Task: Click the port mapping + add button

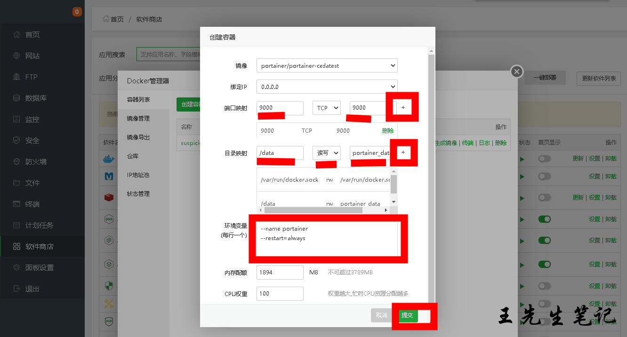Action: pyautogui.click(x=402, y=108)
